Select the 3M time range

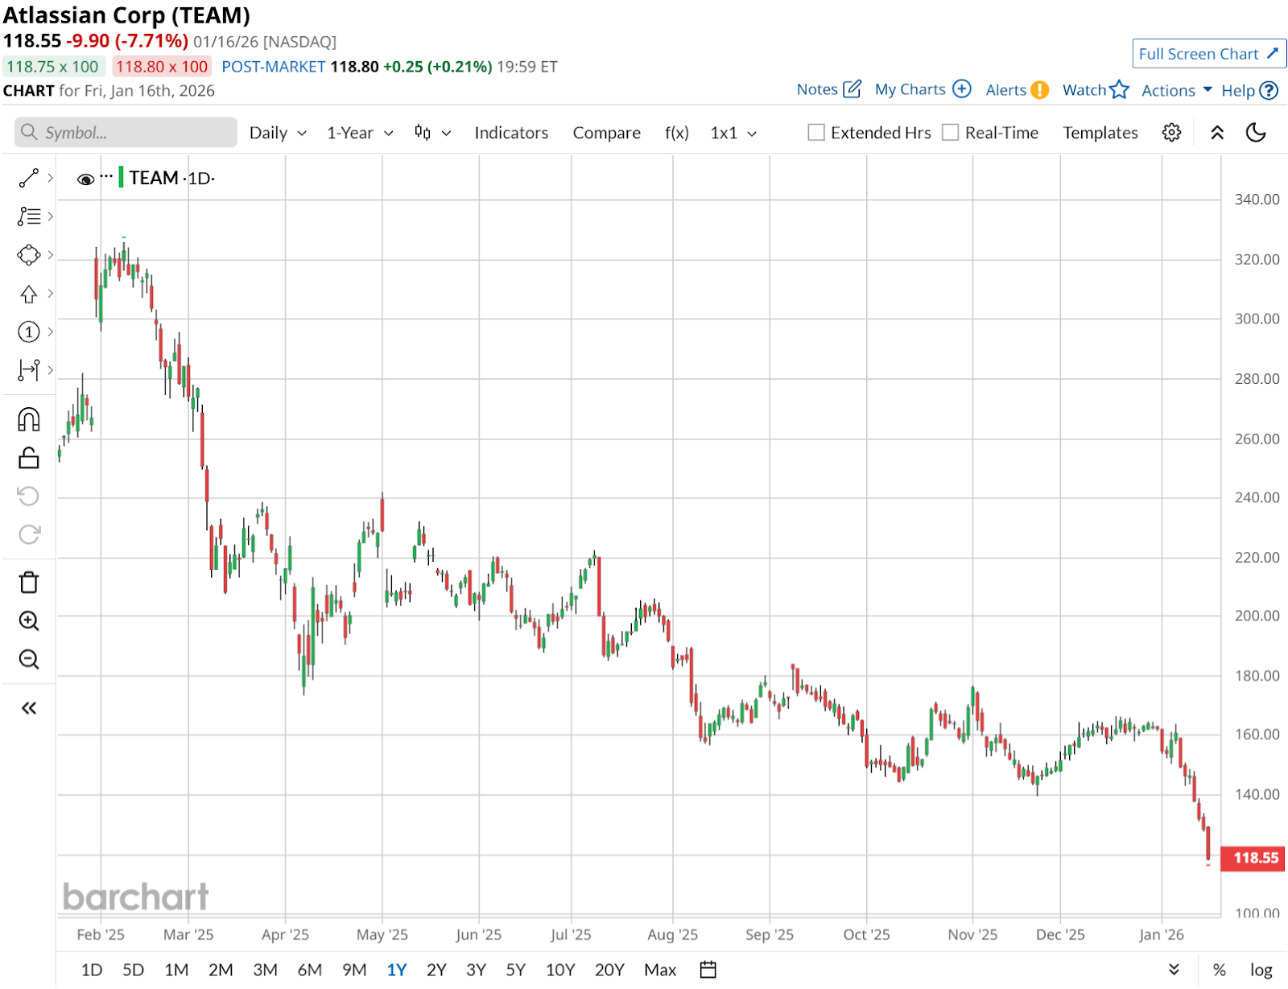pos(265,970)
